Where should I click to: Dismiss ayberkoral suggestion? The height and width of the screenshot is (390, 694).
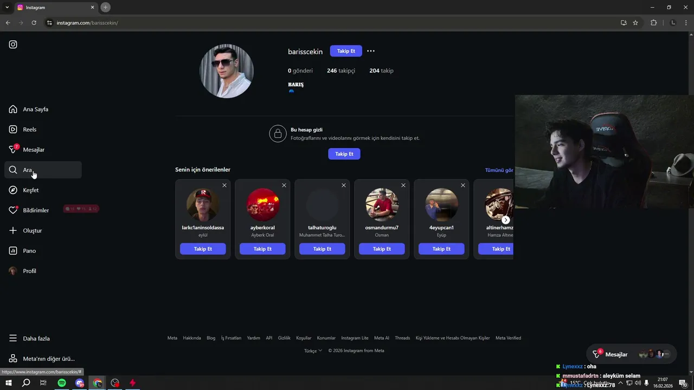point(284,185)
